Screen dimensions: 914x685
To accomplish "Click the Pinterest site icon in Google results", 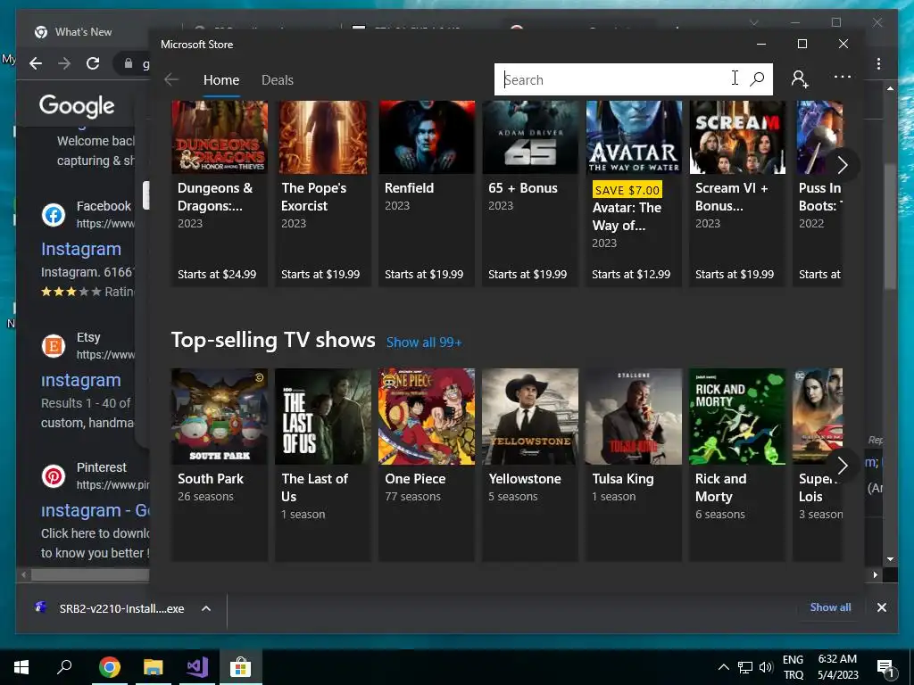I will [53, 476].
